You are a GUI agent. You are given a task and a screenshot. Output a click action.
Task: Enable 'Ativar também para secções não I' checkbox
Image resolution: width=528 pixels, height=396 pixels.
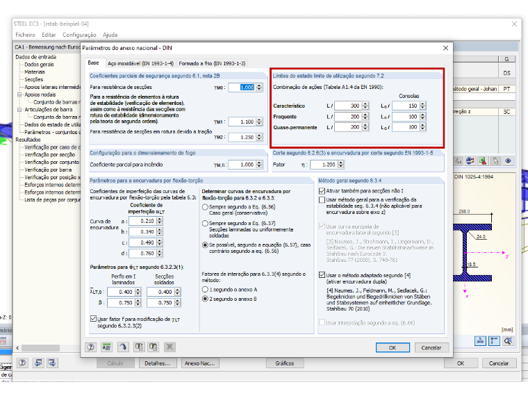322,191
